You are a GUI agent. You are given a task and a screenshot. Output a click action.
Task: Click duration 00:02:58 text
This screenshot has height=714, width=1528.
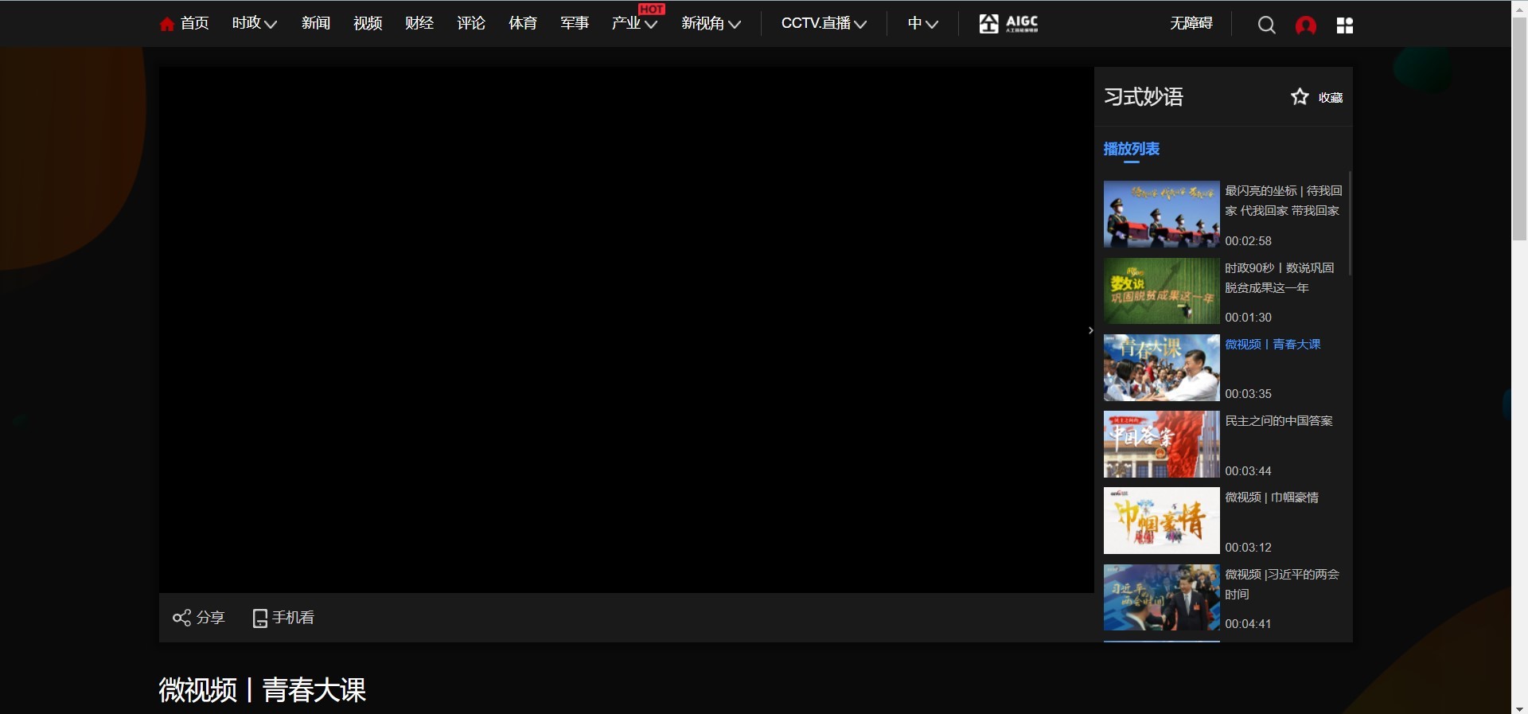coord(1248,241)
